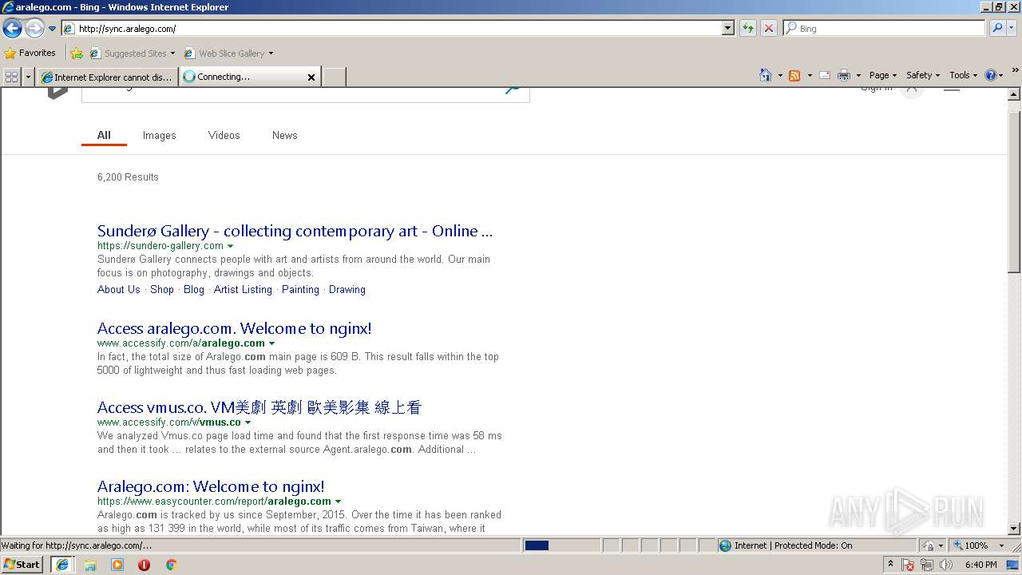Open the Page menu
The width and height of the screenshot is (1022, 575).
[883, 75]
